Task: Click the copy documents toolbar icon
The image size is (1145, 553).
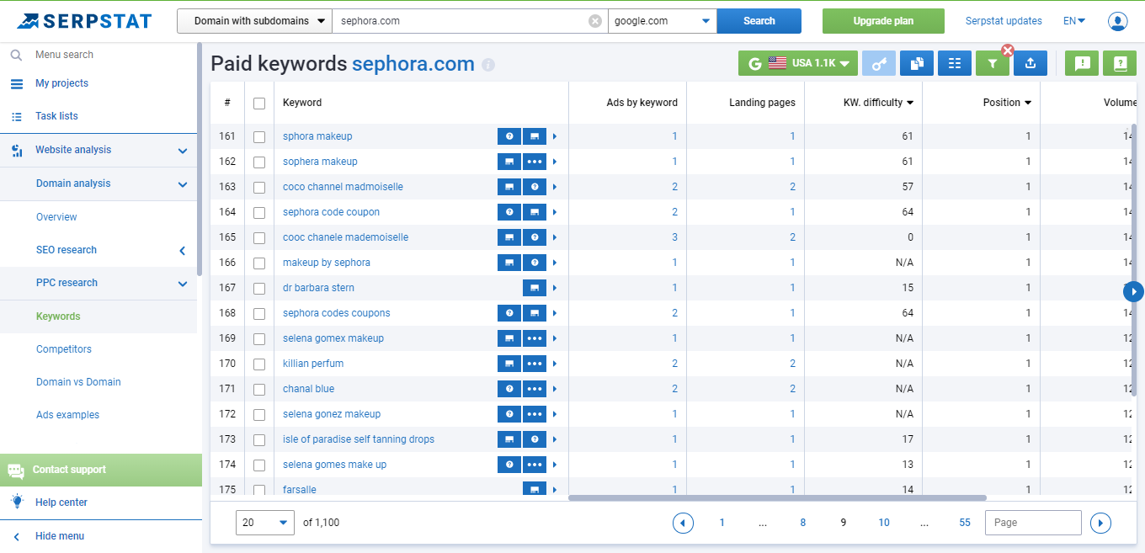Action: coord(917,63)
